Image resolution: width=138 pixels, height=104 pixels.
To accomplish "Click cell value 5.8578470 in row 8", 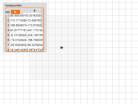I will click(34, 50).
